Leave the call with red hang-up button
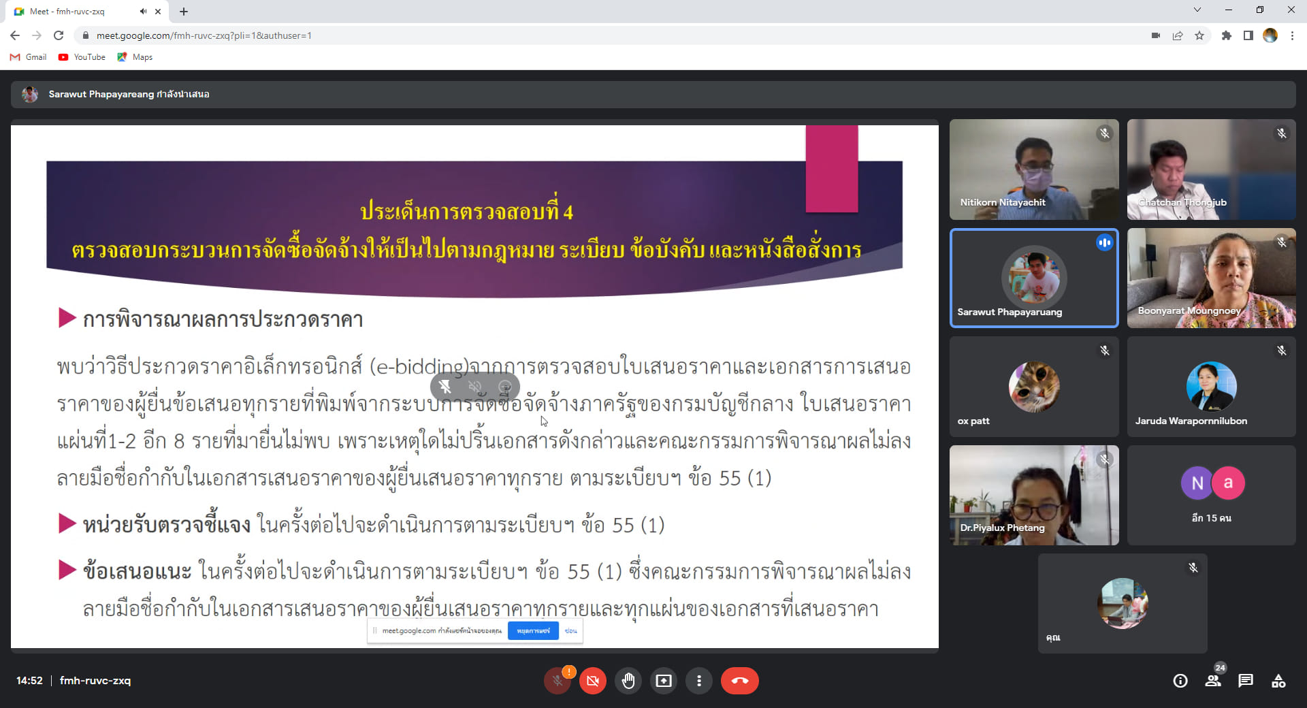The image size is (1307, 708). coord(740,681)
